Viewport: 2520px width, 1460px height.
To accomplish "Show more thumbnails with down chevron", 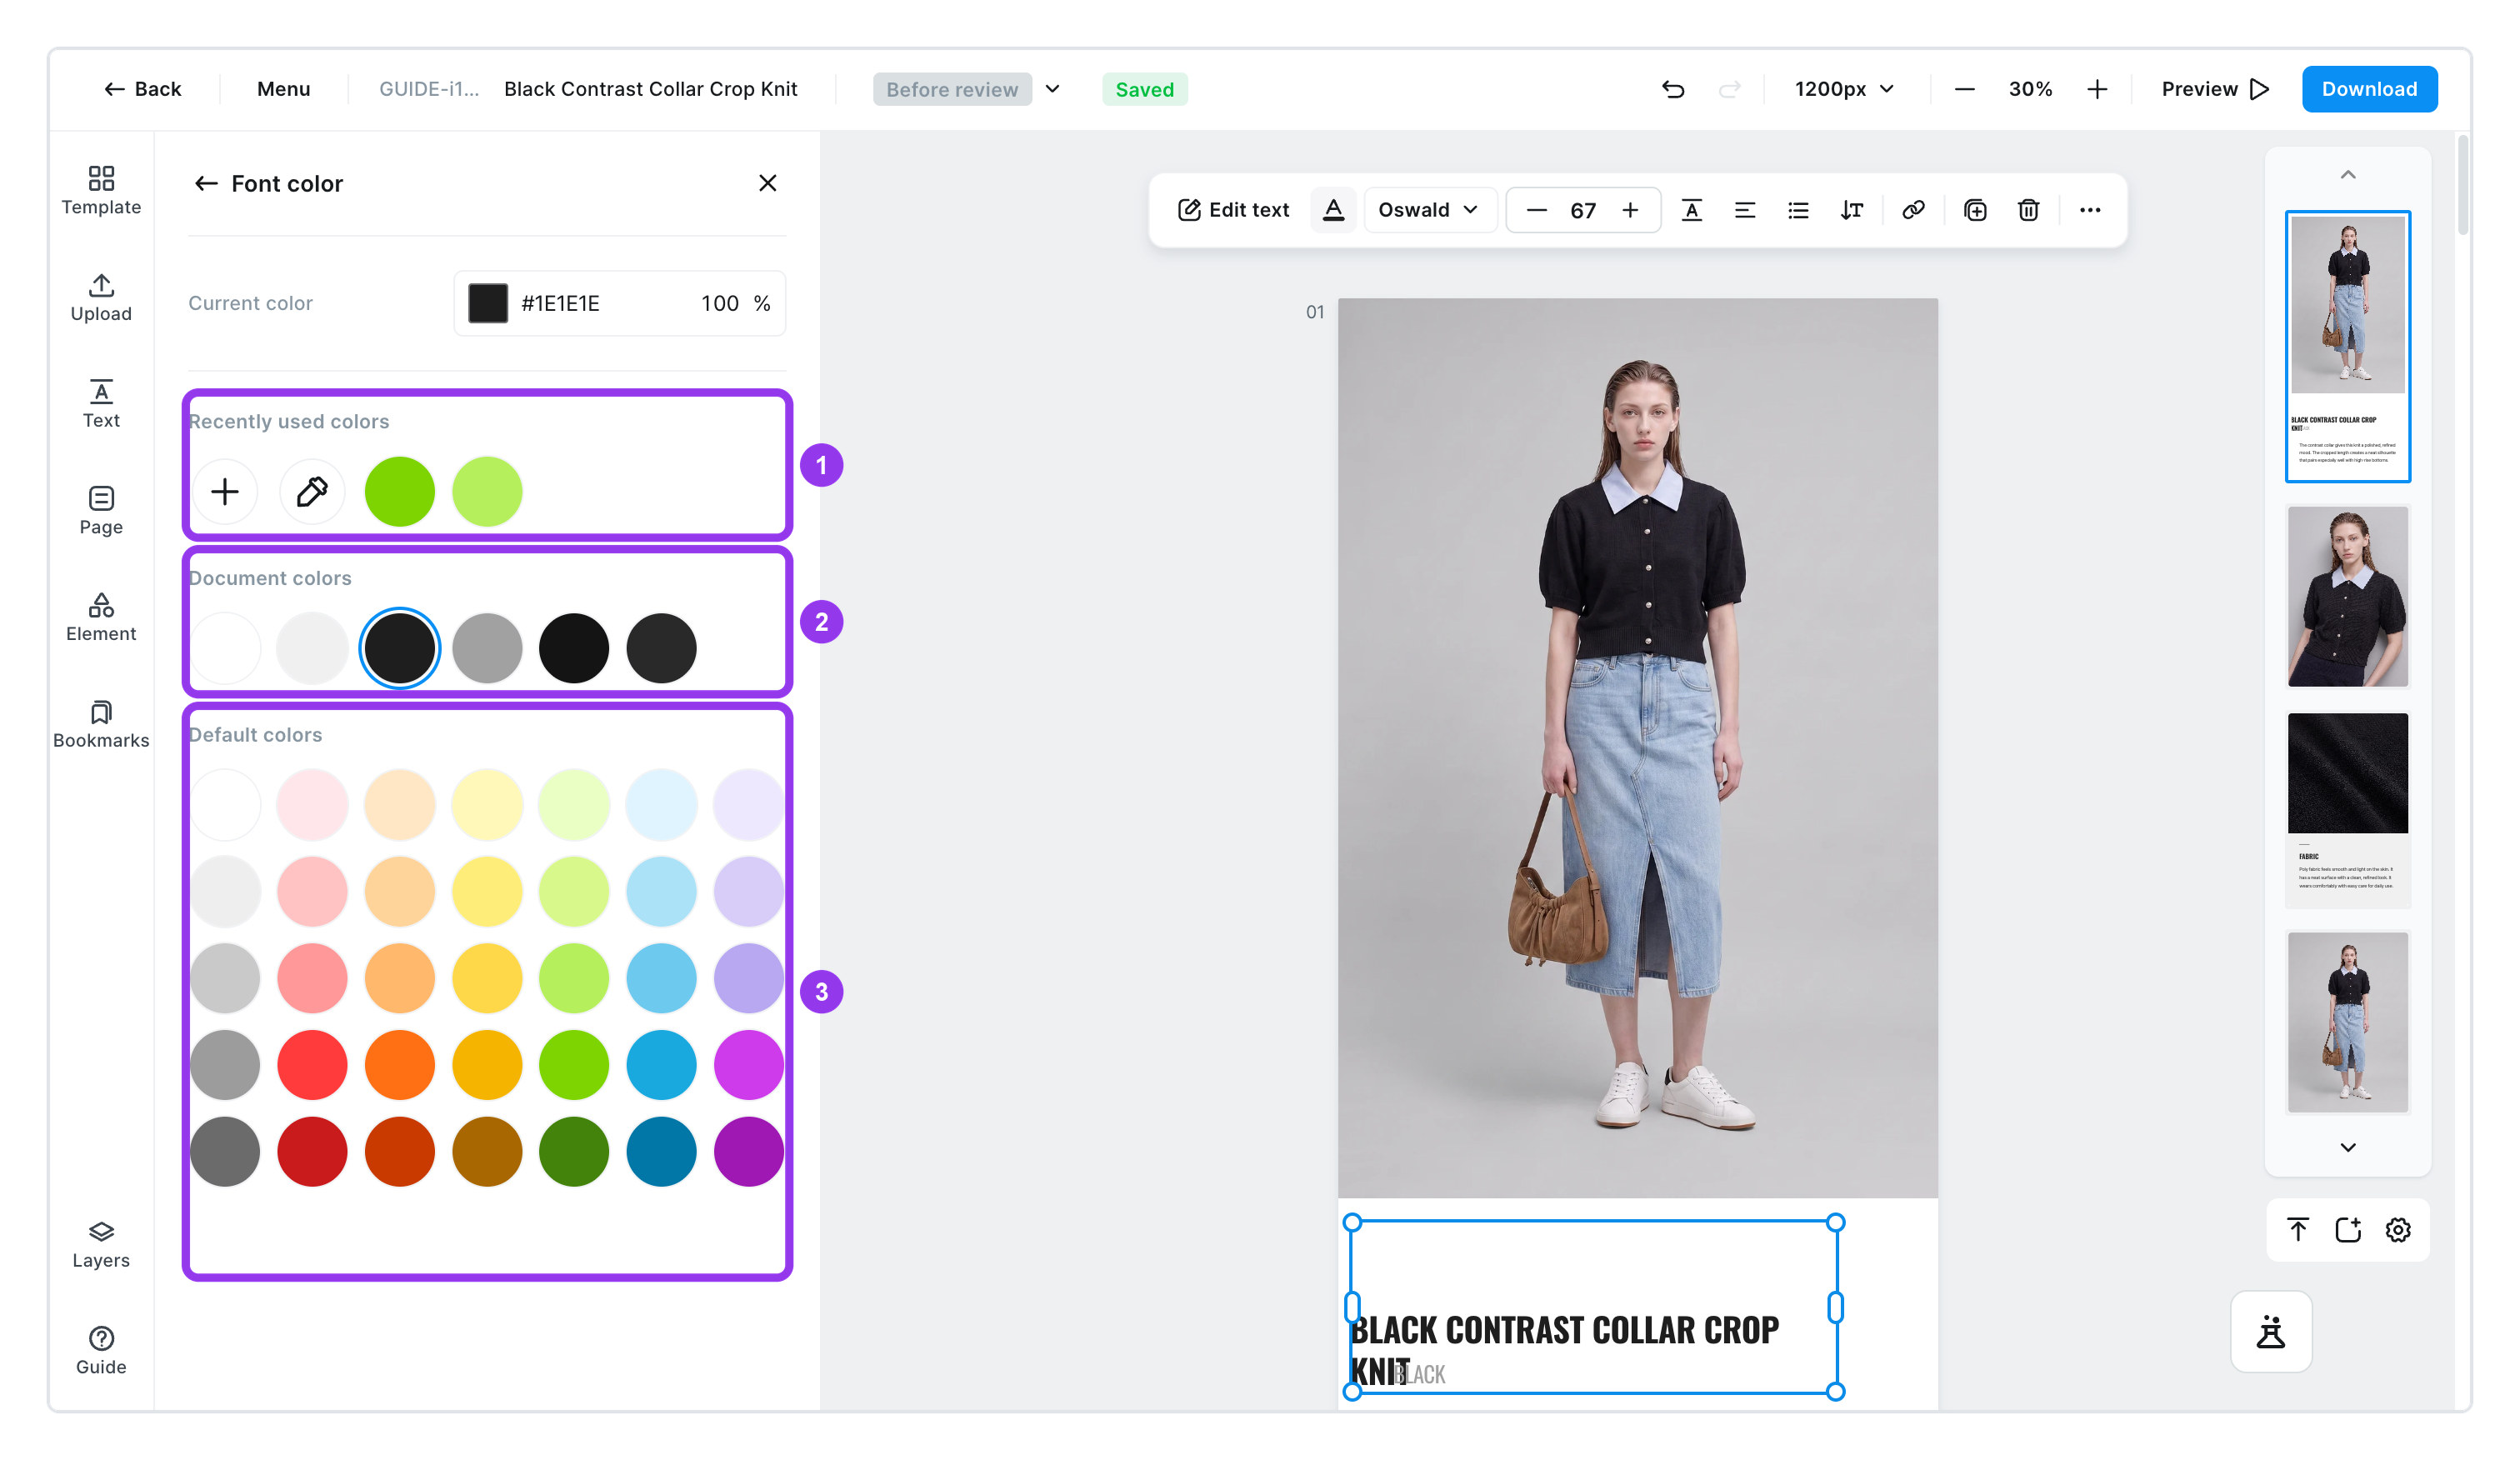I will click(x=2347, y=1147).
